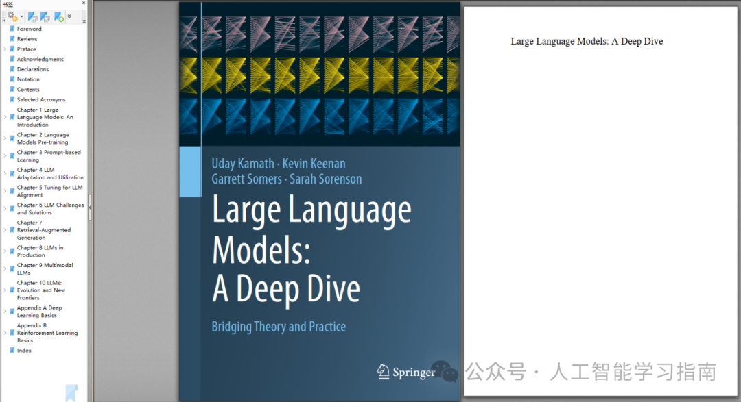Go to the Preface bookmark
Image resolution: width=741 pixels, height=402 pixels.
coord(27,49)
